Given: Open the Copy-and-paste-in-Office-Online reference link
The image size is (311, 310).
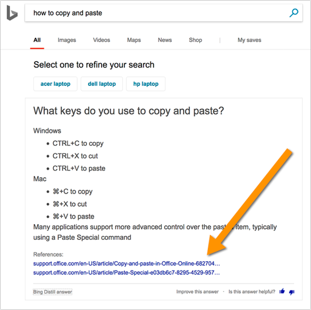Looking at the screenshot, I should (127, 264).
